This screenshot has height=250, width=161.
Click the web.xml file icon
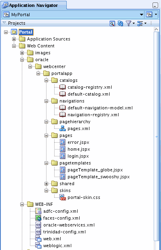(38, 239)
